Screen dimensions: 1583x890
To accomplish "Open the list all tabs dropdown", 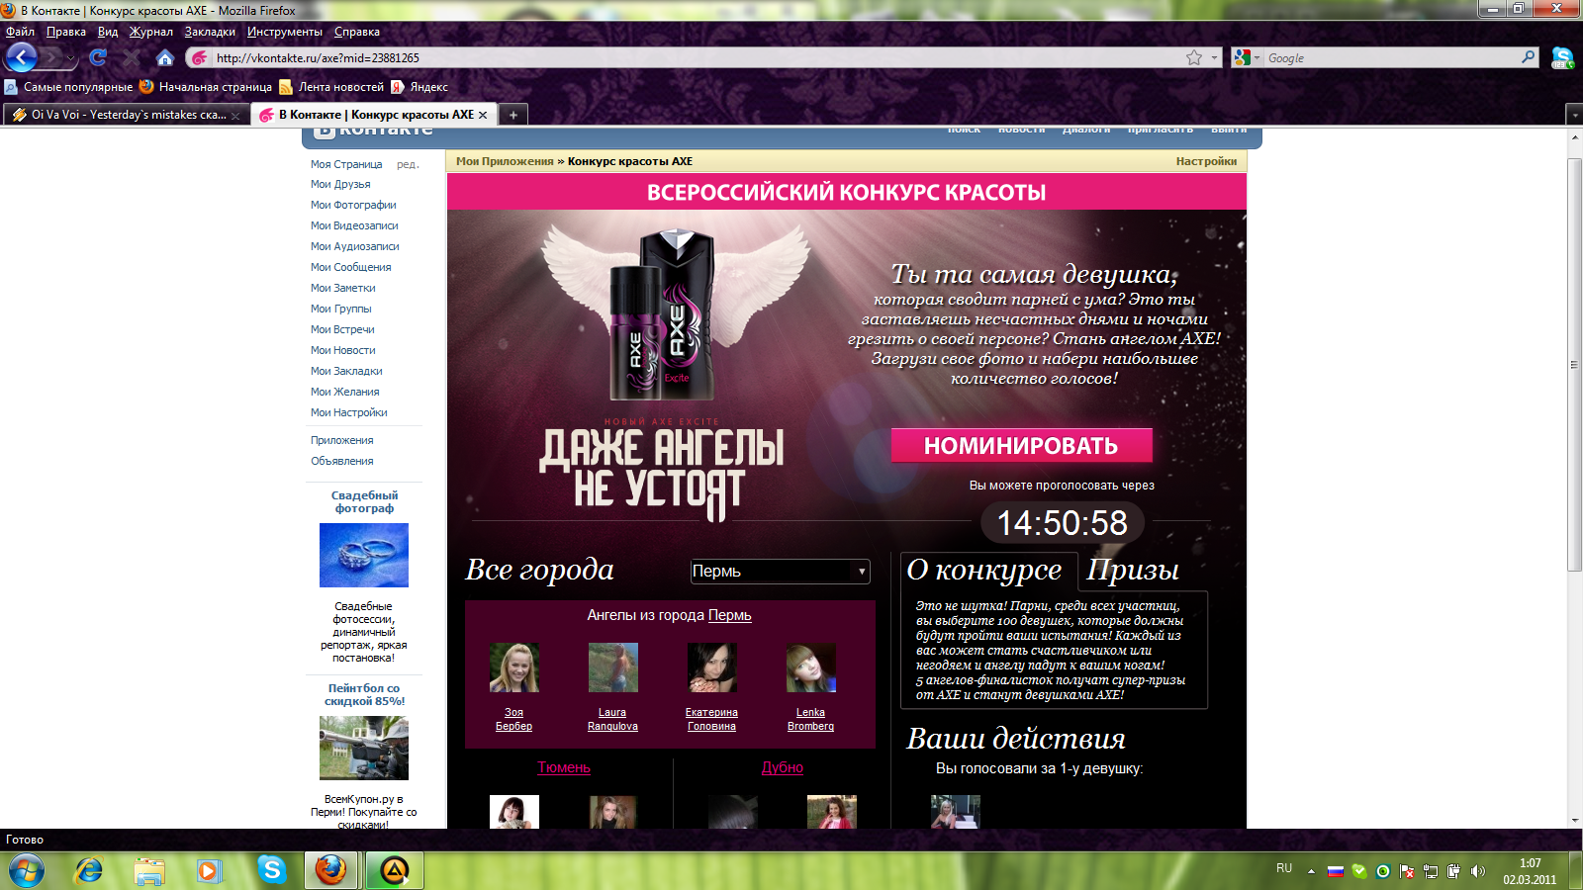I will tap(1574, 116).
